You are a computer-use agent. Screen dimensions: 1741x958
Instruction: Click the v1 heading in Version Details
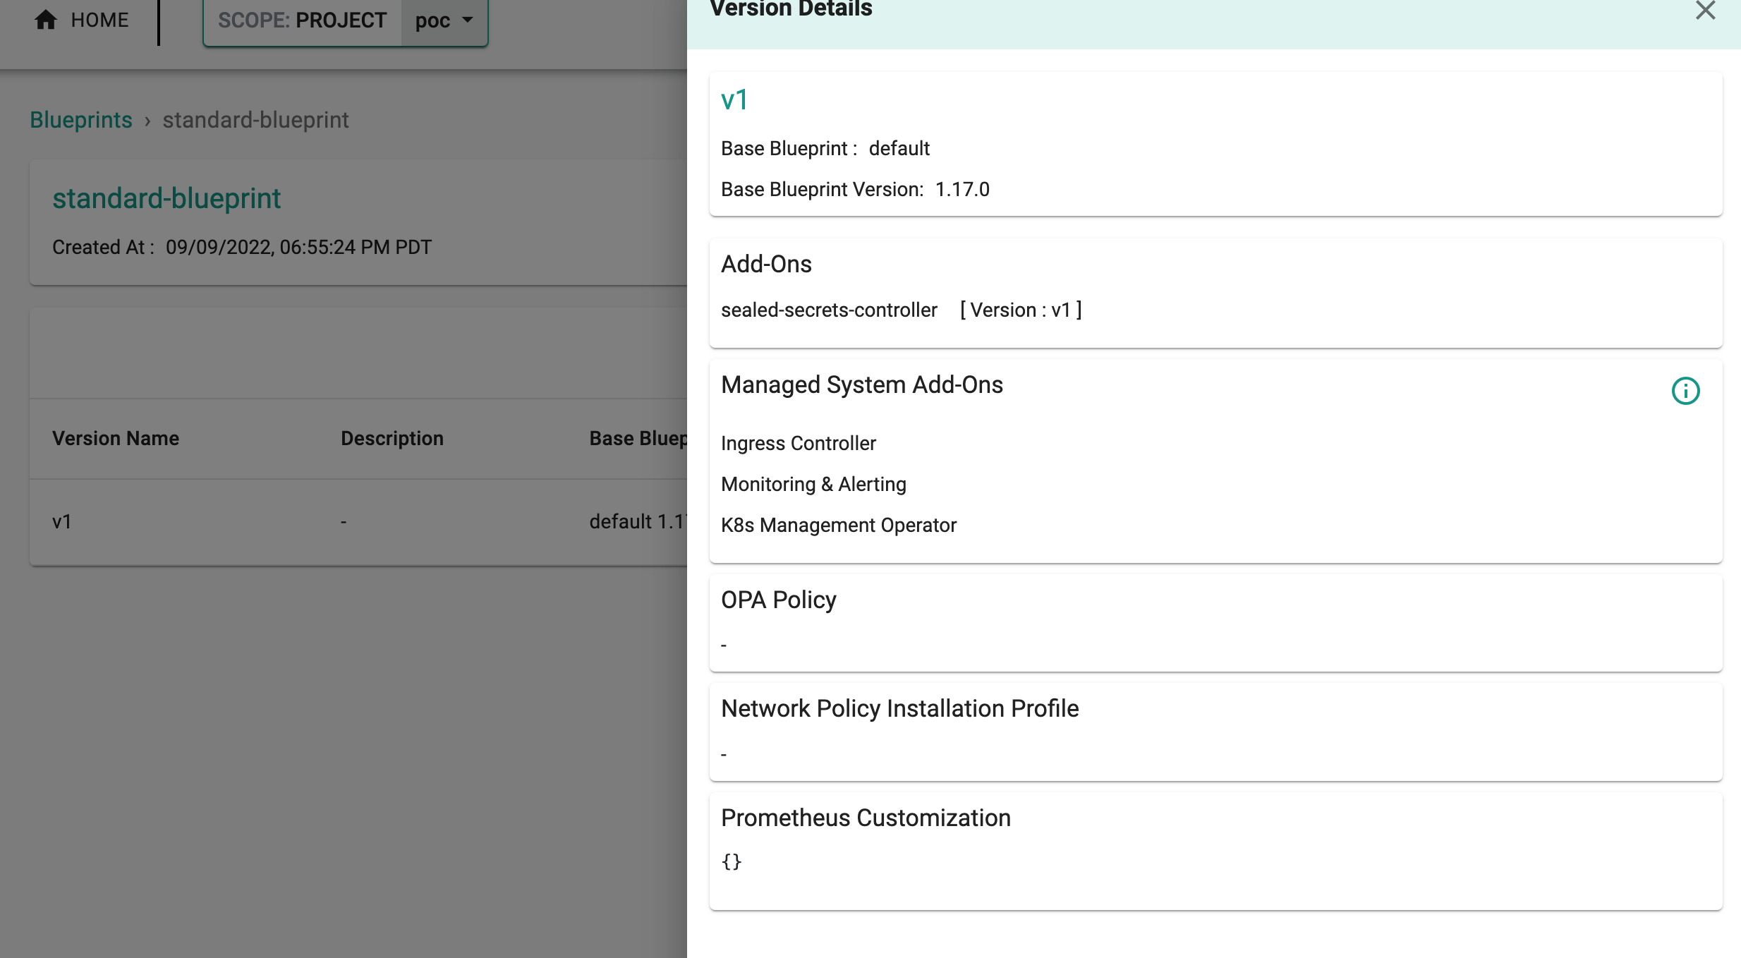coord(734,99)
